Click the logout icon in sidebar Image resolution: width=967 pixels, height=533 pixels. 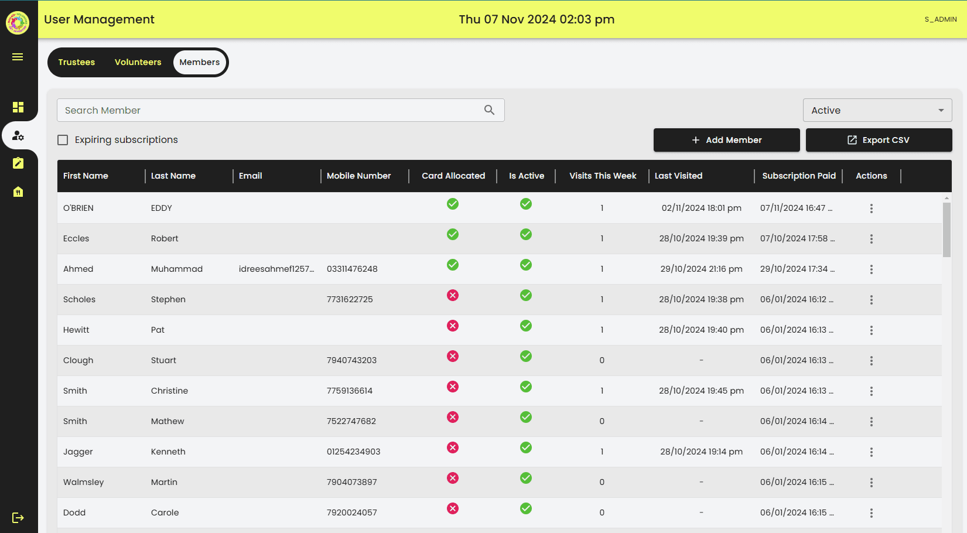click(18, 518)
